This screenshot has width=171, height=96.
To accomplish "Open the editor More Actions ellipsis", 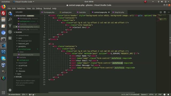I will (169, 12).
